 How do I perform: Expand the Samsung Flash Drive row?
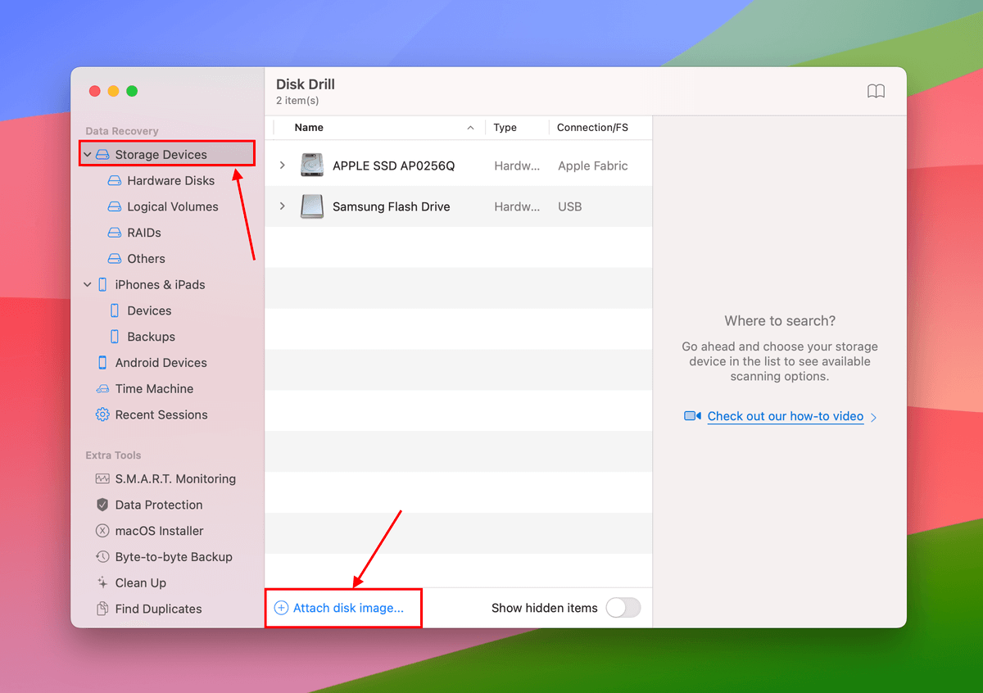pyautogui.click(x=283, y=206)
